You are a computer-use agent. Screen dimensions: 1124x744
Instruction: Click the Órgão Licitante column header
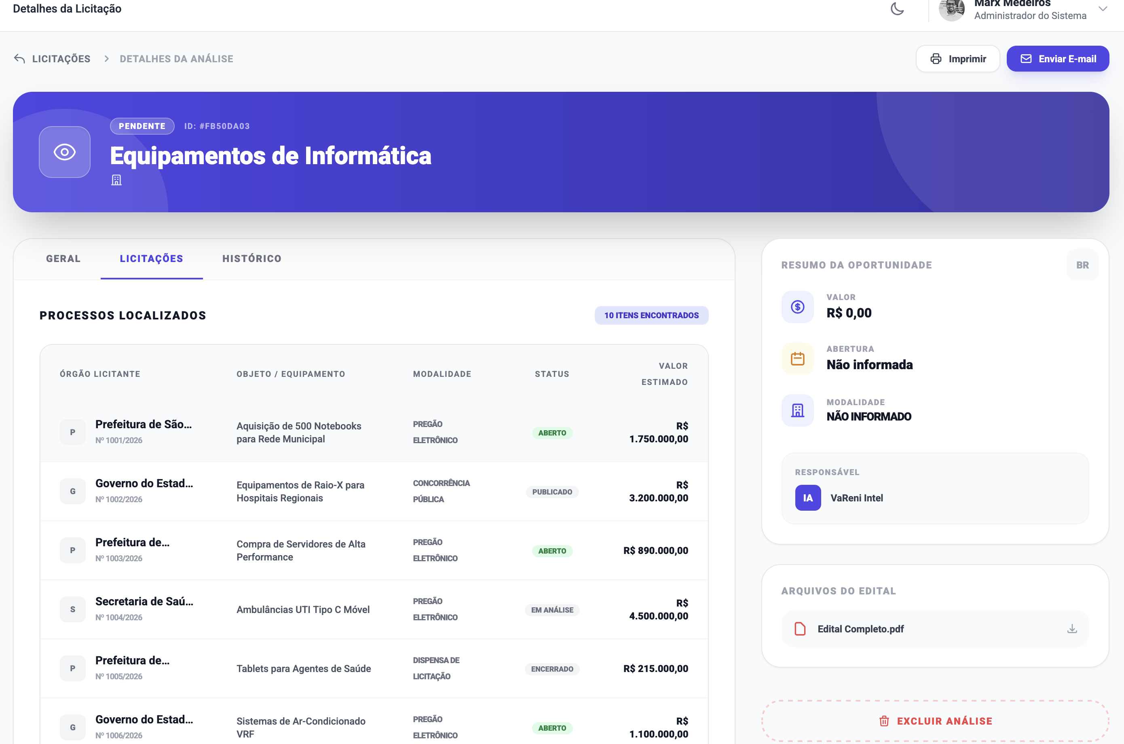pyautogui.click(x=100, y=374)
